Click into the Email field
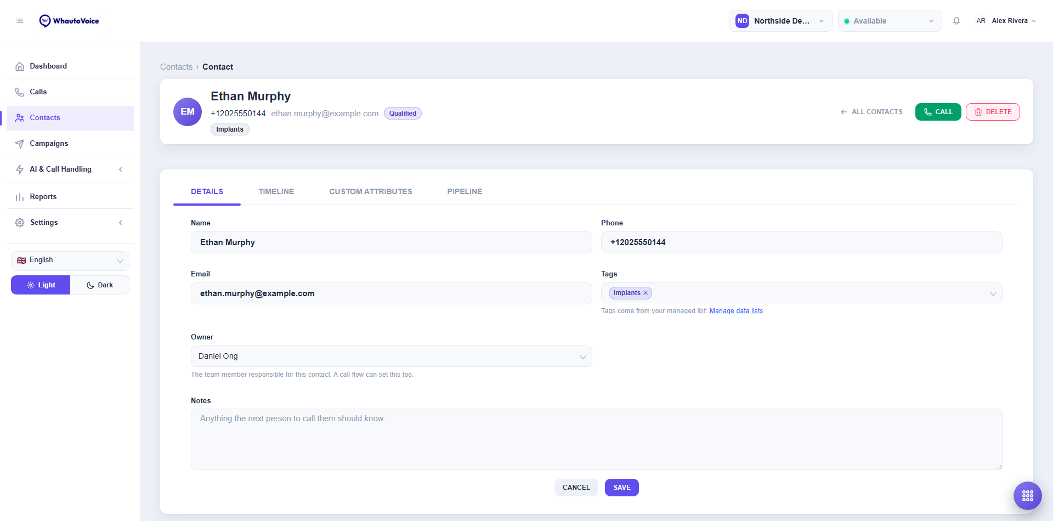The image size is (1053, 521). point(392,293)
